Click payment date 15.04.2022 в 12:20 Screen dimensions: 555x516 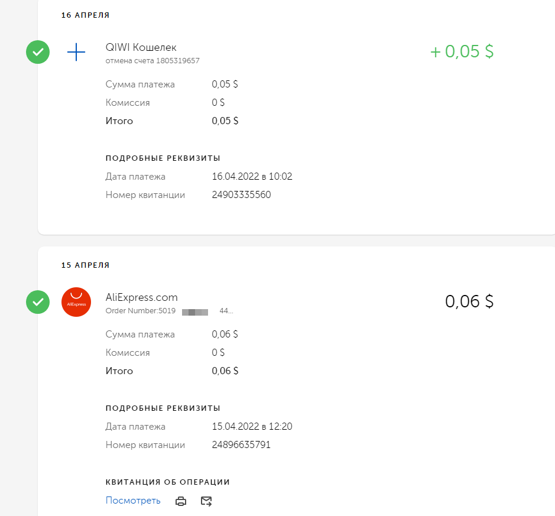coord(252,426)
